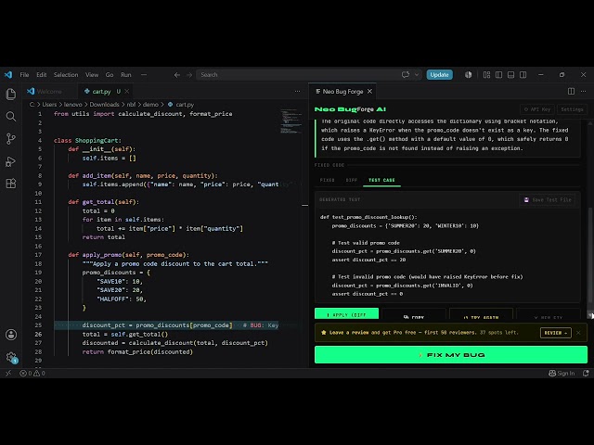Click the errors and warnings status item

32,373
